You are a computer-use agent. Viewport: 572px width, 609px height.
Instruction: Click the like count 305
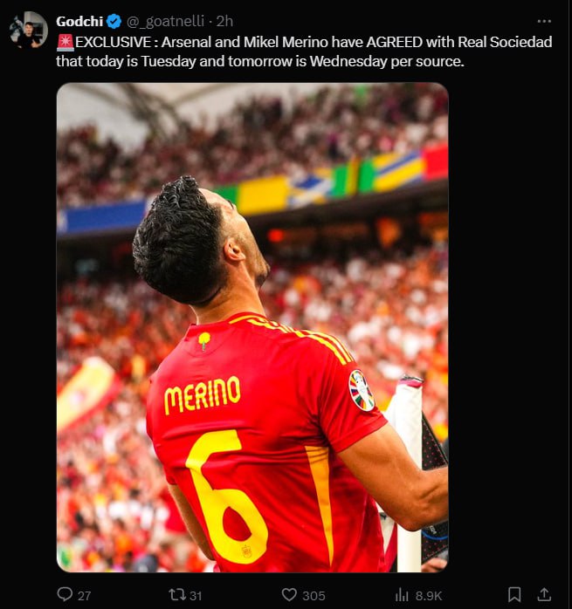(314, 596)
